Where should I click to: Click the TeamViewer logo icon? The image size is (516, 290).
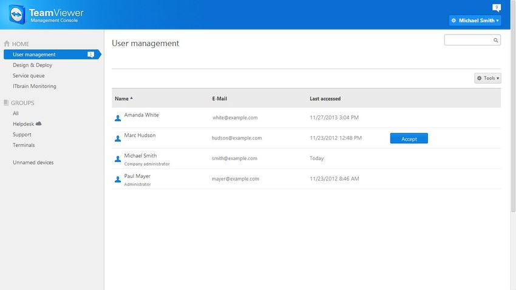tap(17, 15)
